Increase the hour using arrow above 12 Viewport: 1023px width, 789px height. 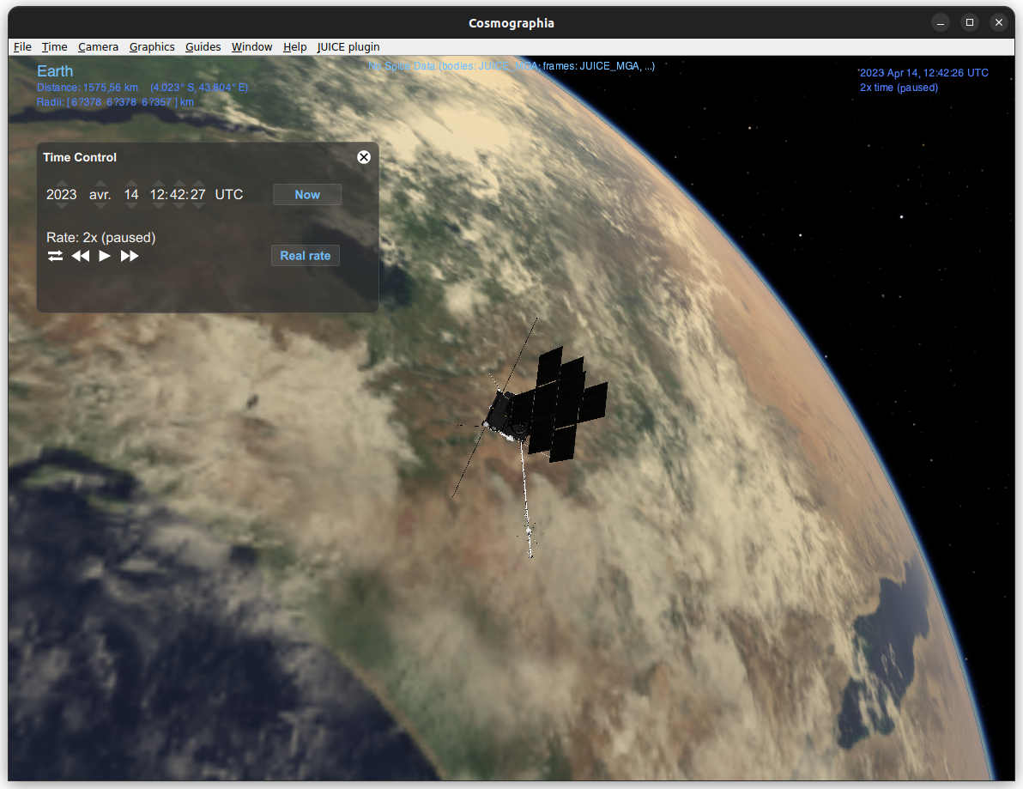click(158, 183)
